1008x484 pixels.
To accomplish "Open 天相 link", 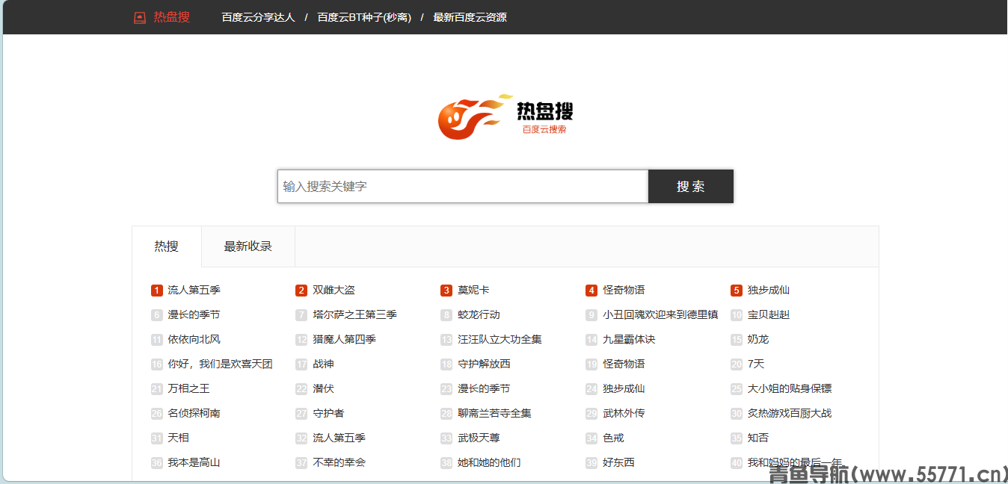I will 178,438.
